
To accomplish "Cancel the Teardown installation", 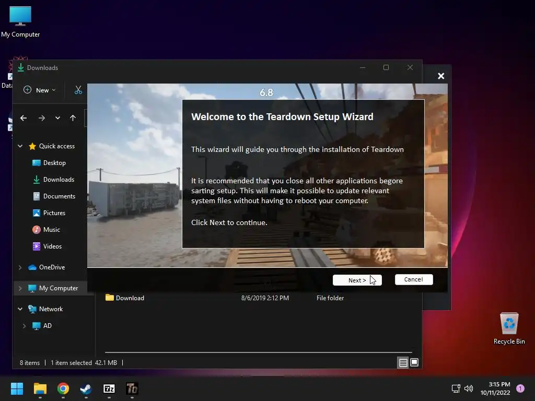I will tap(414, 280).
